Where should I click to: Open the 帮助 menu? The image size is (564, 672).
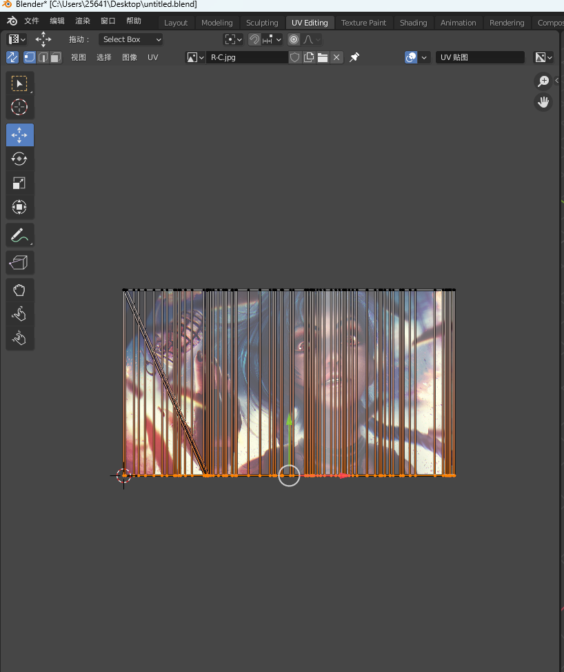click(134, 21)
